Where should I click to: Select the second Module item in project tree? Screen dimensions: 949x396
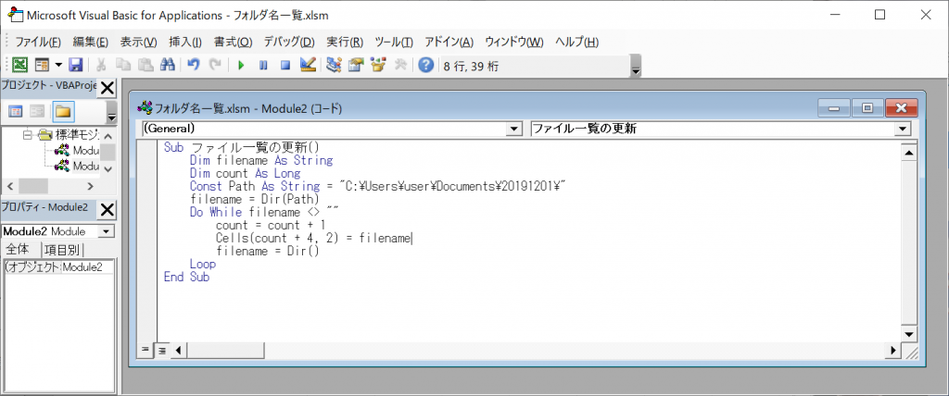click(75, 166)
